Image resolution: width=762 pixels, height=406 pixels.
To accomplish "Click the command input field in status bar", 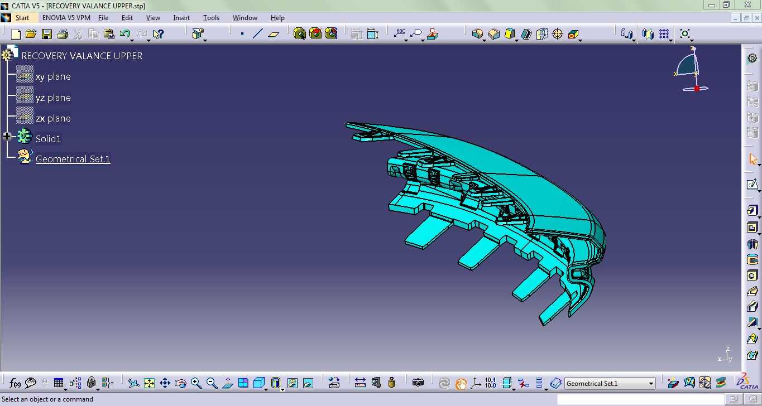I will (640, 399).
